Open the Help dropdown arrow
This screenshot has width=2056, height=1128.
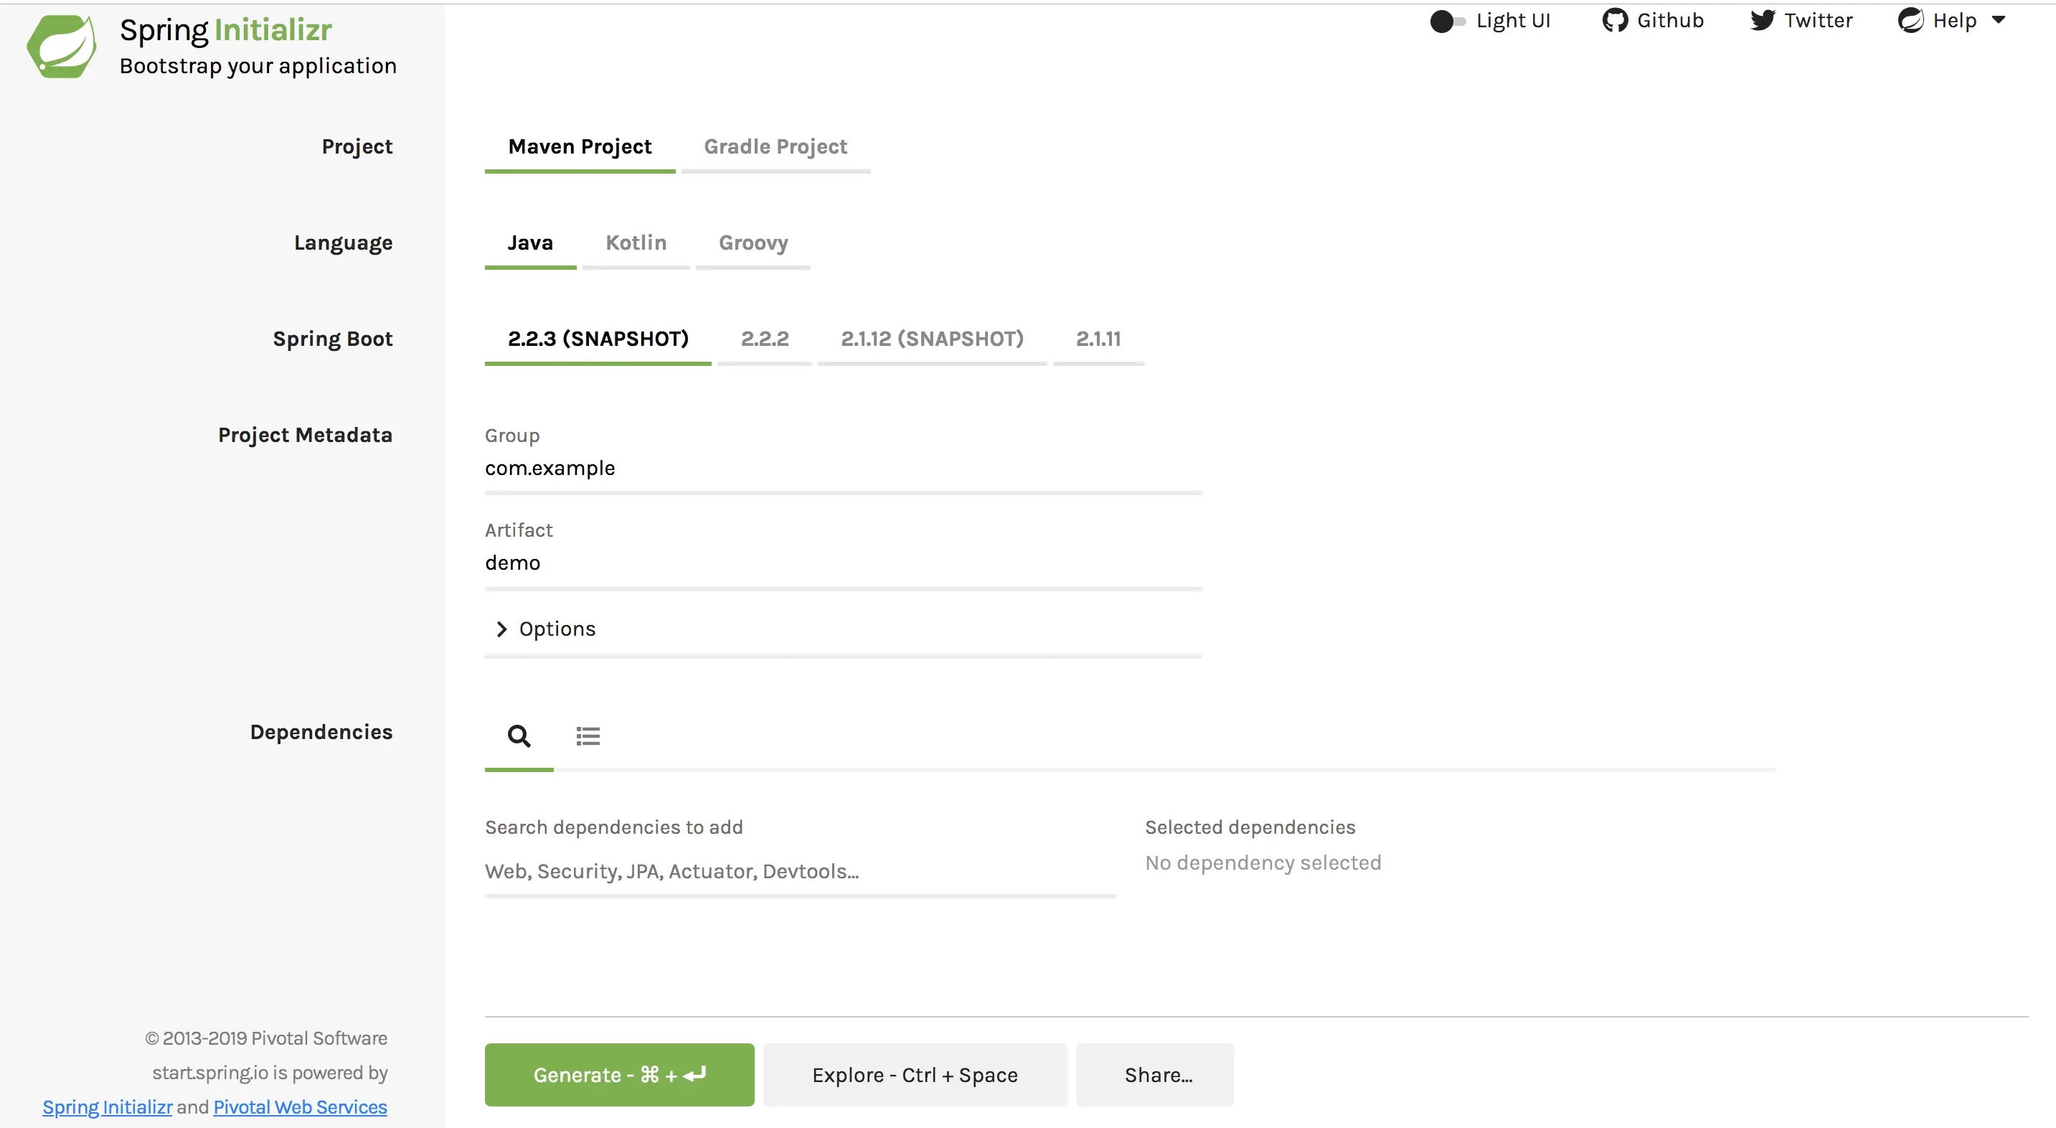tap(1999, 21)
